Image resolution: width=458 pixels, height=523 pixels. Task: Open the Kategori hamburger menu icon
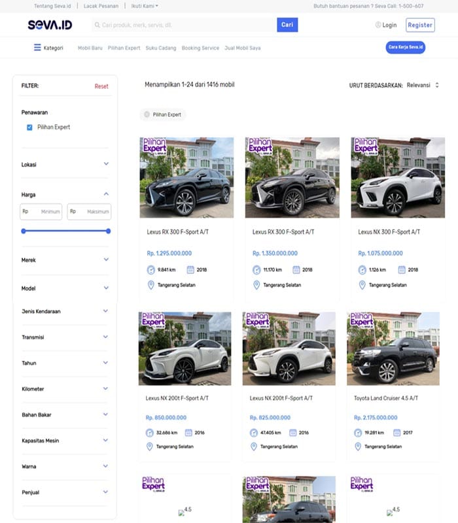point(37,48)
